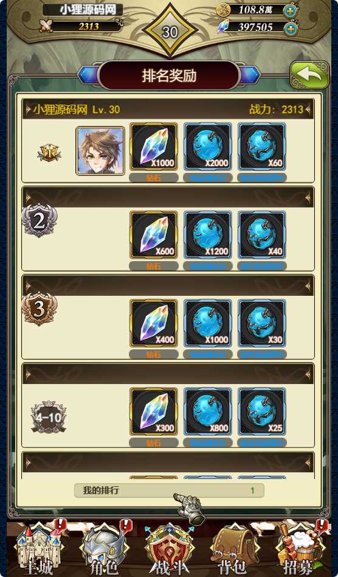This screenshot has height=577, width=338.
Task: Select the X600 diamond reward for rank two
Action: [154, 235]
